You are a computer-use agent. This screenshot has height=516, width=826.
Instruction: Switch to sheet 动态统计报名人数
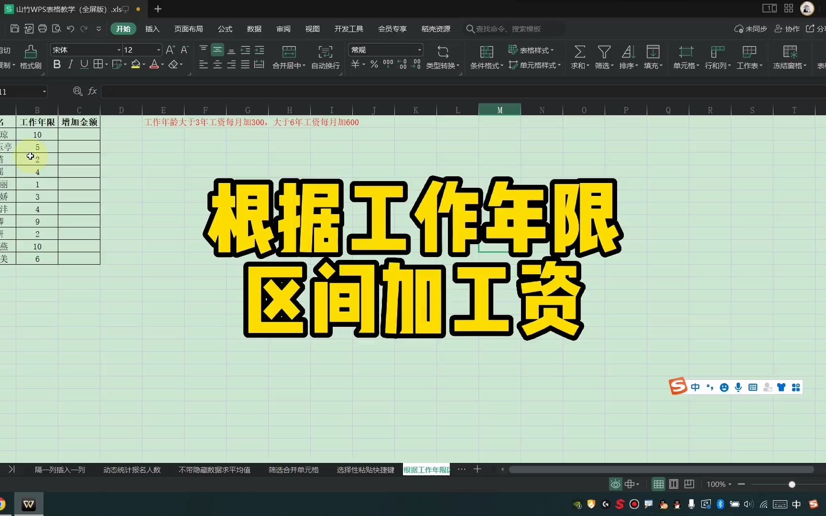click(x=132, y=470)
